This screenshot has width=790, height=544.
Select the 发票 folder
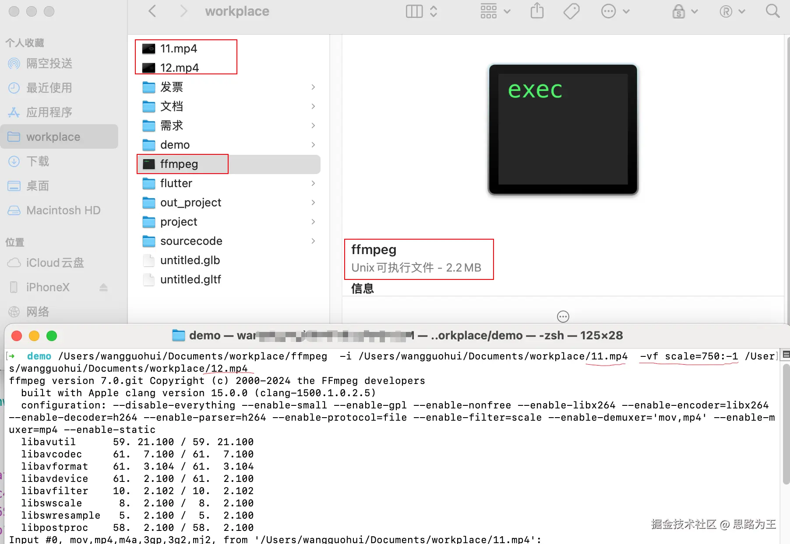229,87
